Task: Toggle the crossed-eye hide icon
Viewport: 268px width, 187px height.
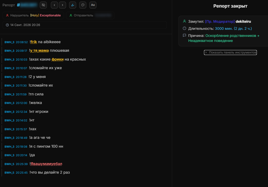Action: click(x=43, y=5)
